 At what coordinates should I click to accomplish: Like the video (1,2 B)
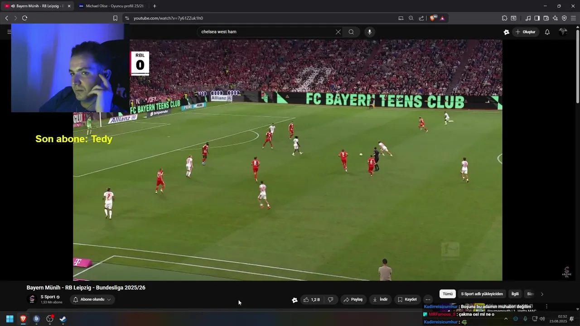(312, 299)
